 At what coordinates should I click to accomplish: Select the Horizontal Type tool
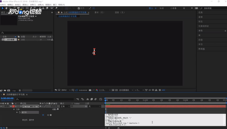click(x=35, y=8)
